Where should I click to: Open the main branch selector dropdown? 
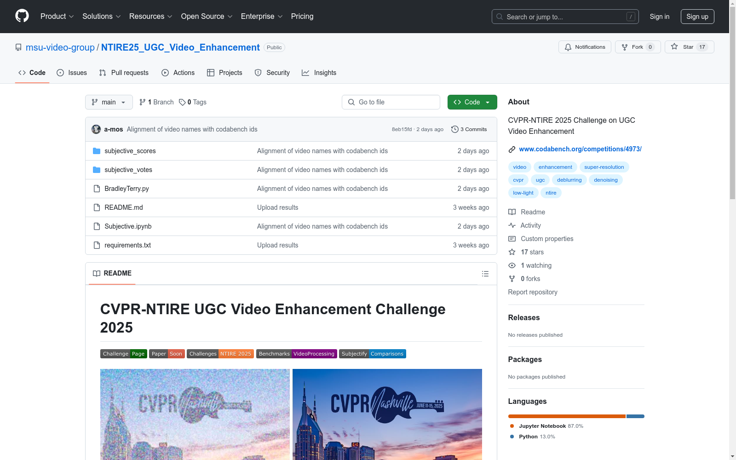coord(109,102)
